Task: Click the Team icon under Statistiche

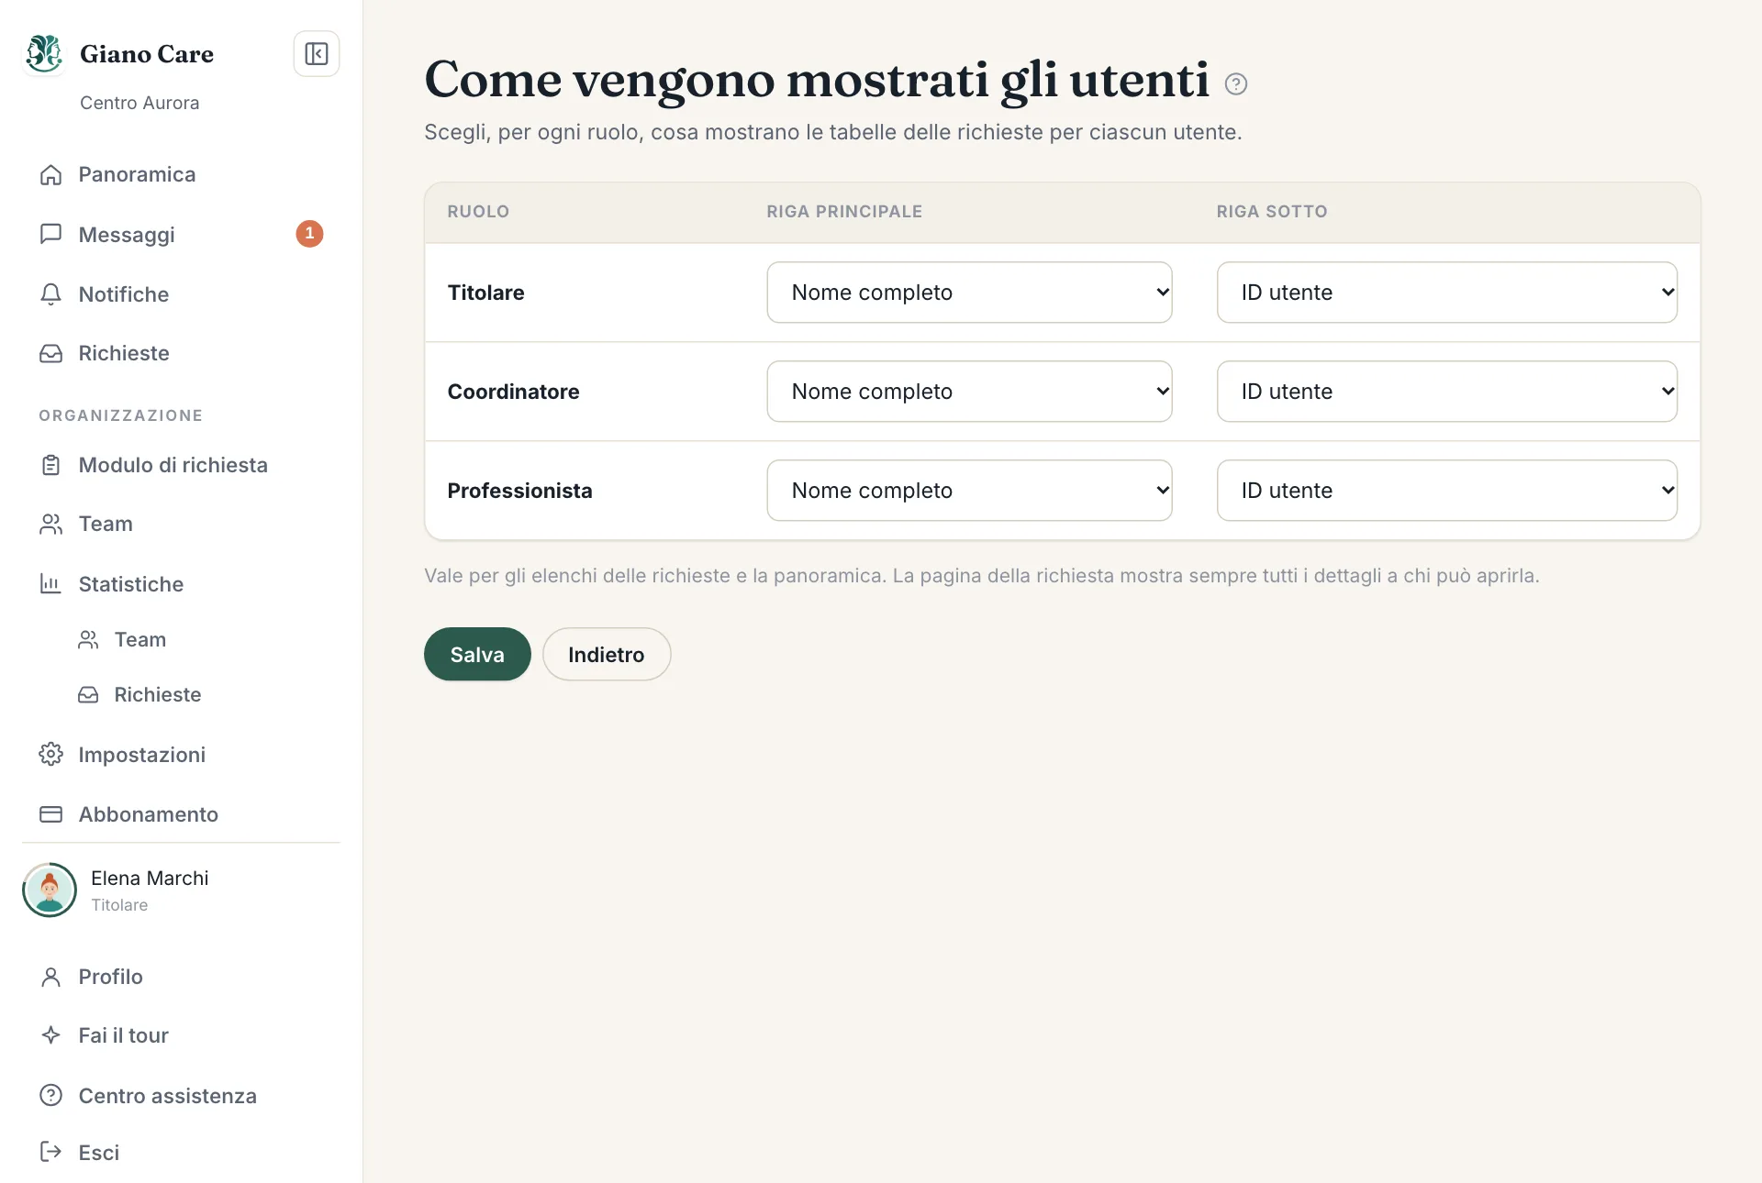Action: coord(88,639)
